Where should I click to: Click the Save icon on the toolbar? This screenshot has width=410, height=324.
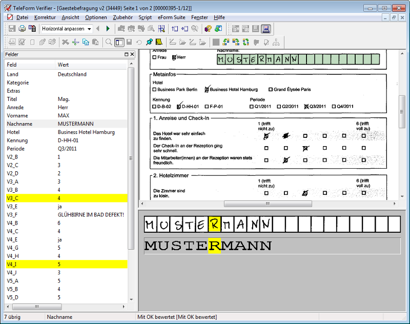click(12, 29)
